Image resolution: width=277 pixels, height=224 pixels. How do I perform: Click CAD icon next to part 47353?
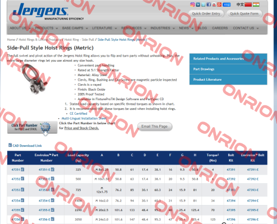coord(22,190)
